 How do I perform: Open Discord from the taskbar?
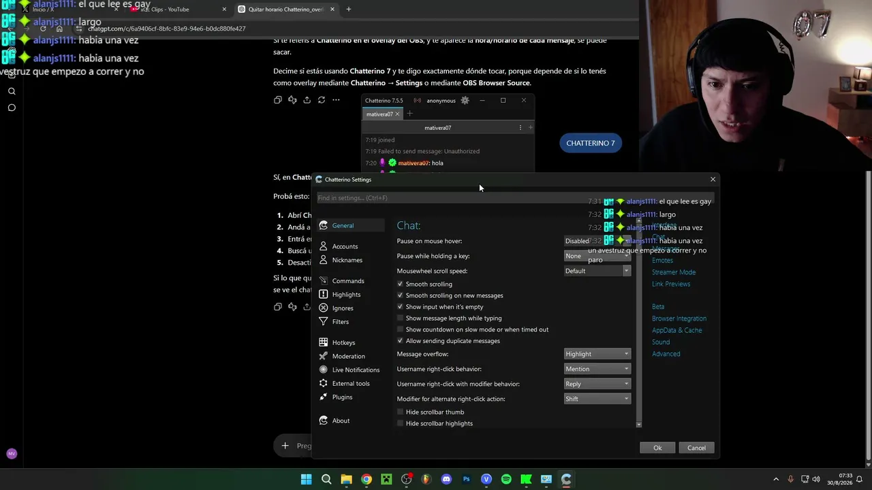click(446, 479)
